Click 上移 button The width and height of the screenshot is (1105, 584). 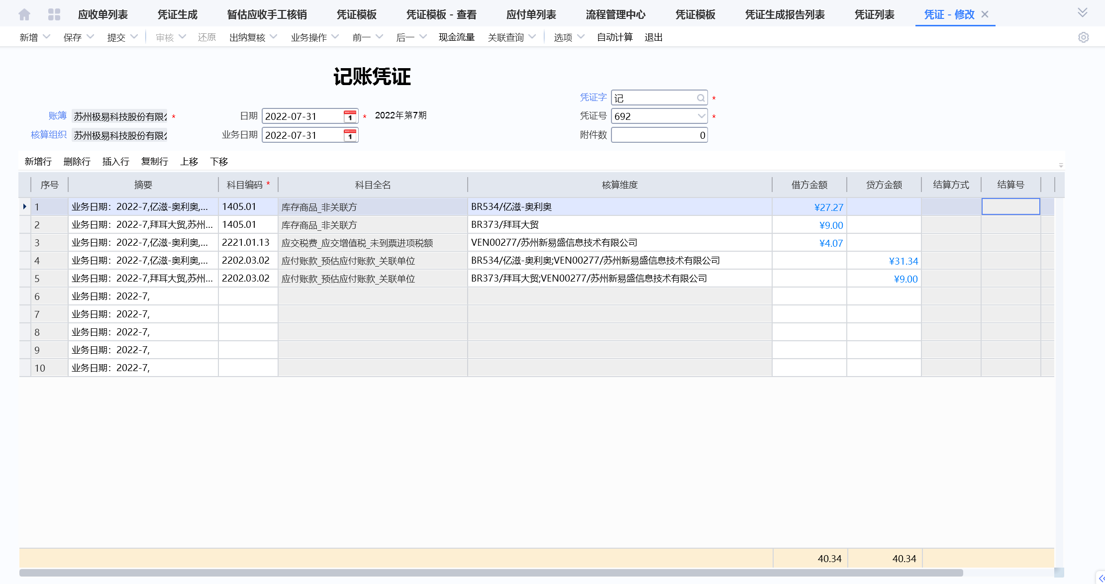click(x=189, y=162)
